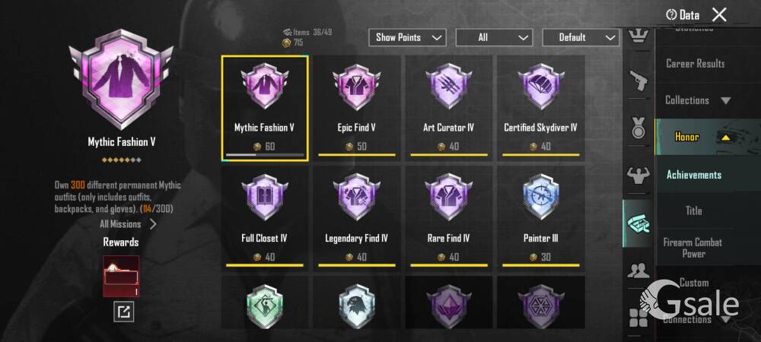Image resolution: width=761 pixels, height=342 pixels.
Task: Select the muscle strength sidebar icon
Action: click(638, 174)
